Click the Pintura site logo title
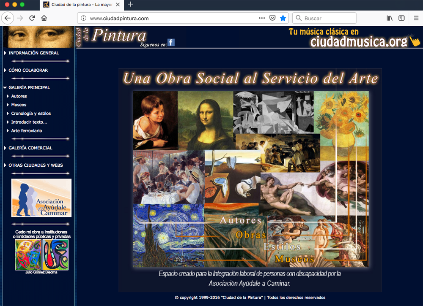This screenshot has width=423, height=306. coord(119,35)
